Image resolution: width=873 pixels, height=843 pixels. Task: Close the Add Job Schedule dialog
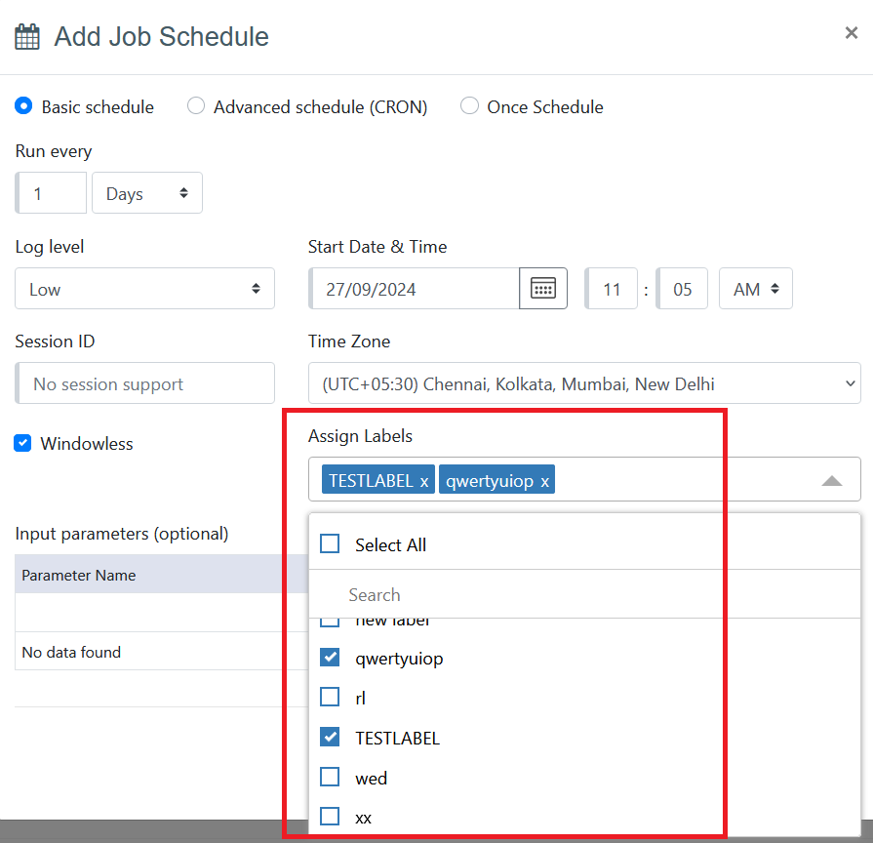point(851,33)
